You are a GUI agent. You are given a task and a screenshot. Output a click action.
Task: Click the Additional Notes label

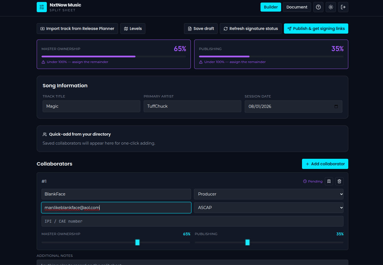[x=55, y=256]
